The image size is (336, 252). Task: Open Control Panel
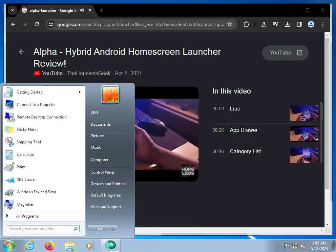pos(102,172)
